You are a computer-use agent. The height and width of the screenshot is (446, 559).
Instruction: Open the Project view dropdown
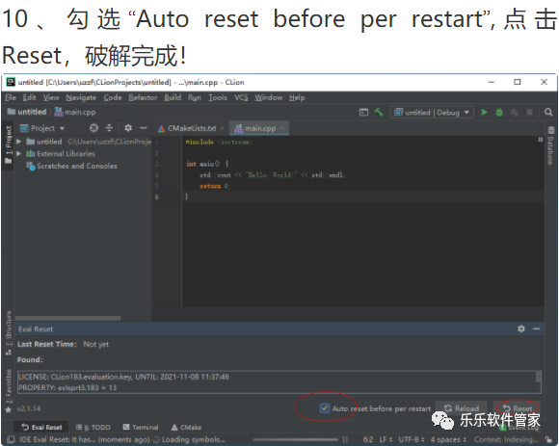[x=42, y=128]
